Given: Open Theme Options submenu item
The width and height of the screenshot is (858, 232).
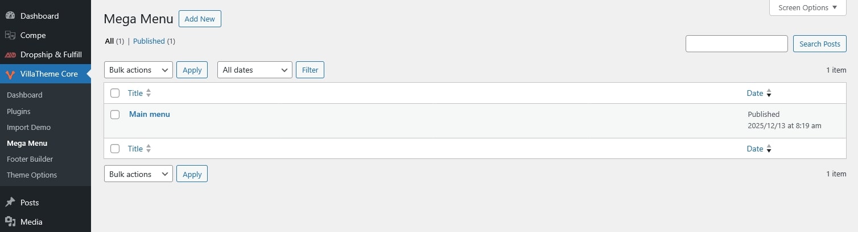Looking at the screenshot, I should [x=32, y=175].
